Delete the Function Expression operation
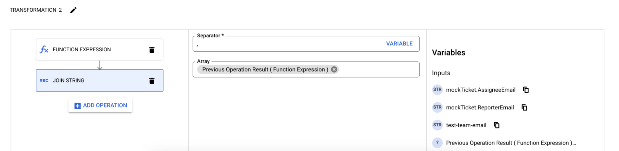The width and height of the screenshot is (619, 151). 152,50
